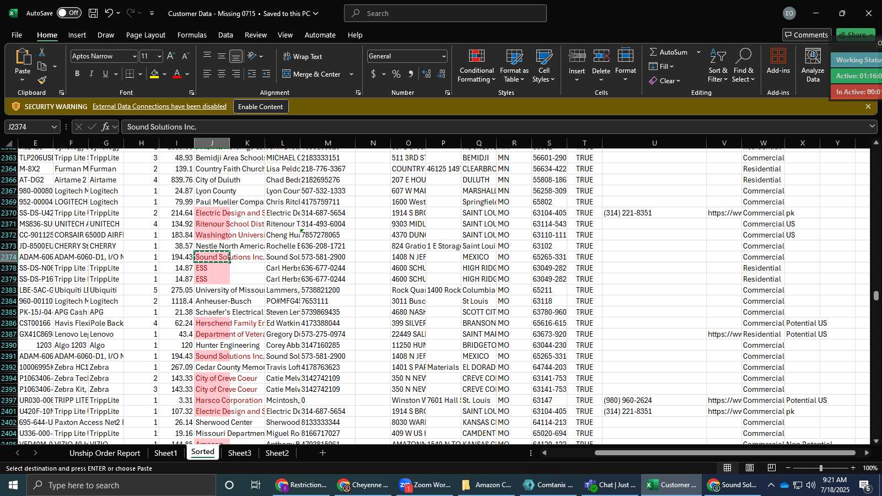Image resolution: width=882 pixels, height=496 pixels.
Task: Switch to Page Layout view in status bar
Action: pos(750,468)
